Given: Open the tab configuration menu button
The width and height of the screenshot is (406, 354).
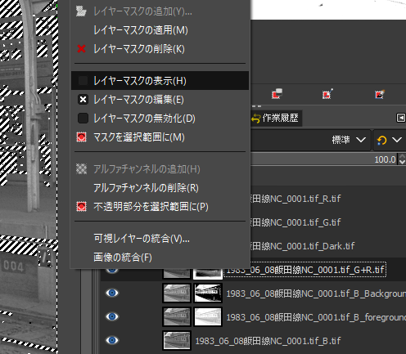Looking at the screenshot, I should pos(401,118).
